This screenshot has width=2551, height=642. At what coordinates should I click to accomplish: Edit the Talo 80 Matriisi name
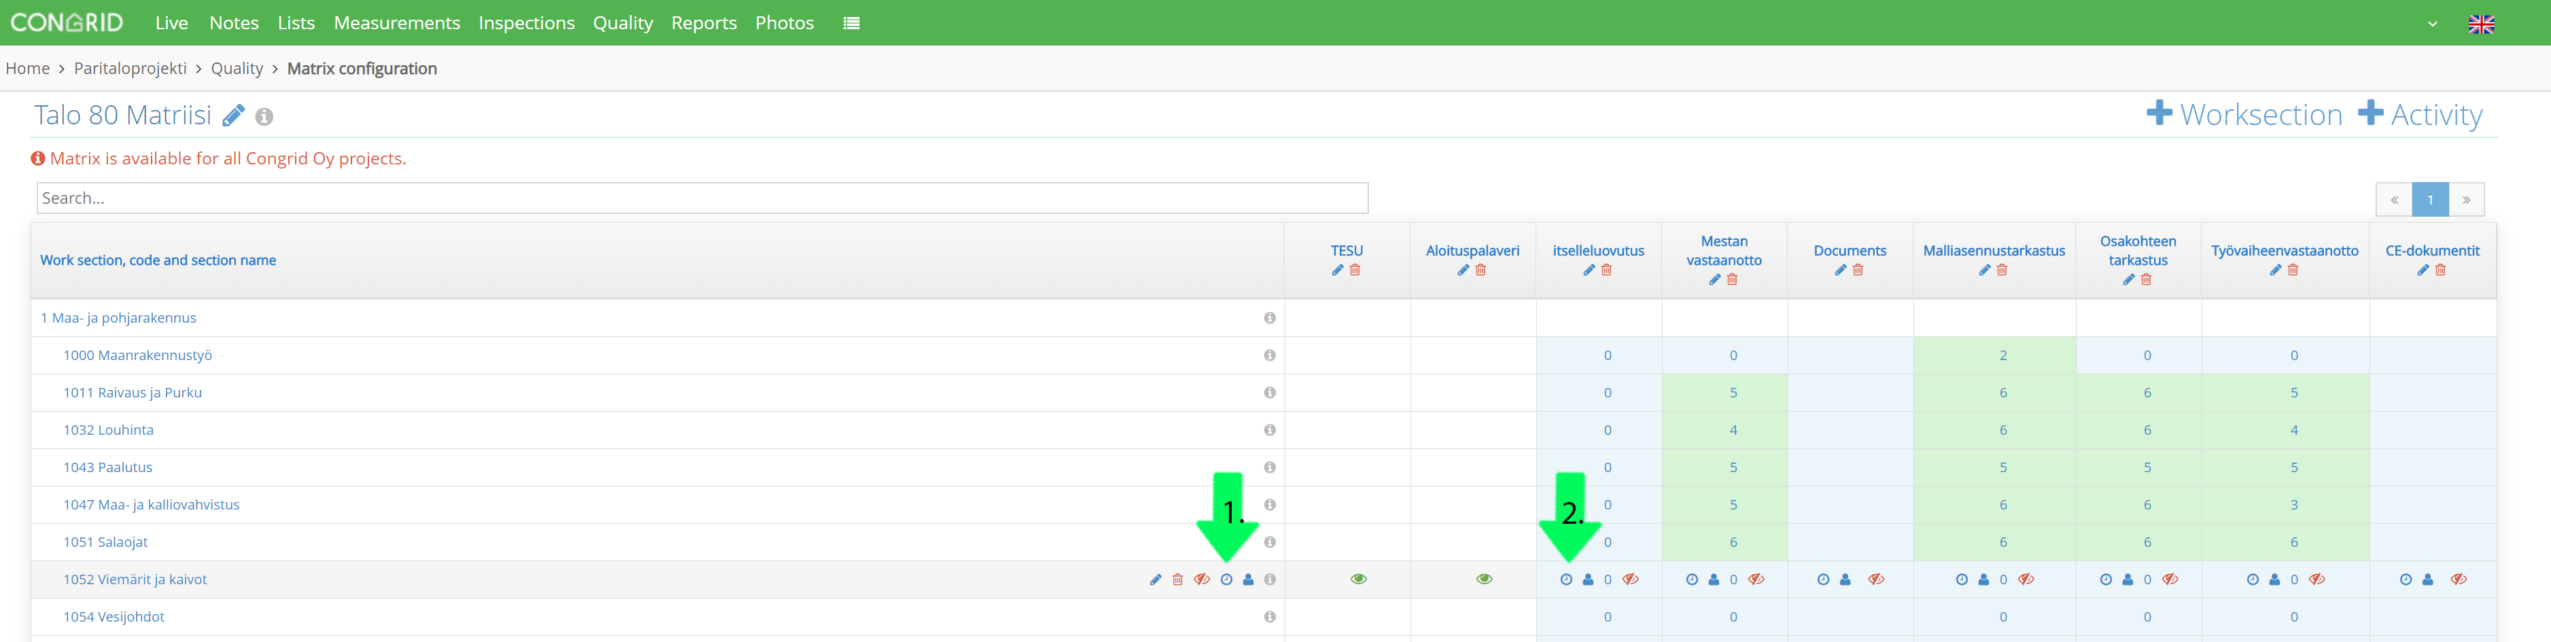coord(234,115)
